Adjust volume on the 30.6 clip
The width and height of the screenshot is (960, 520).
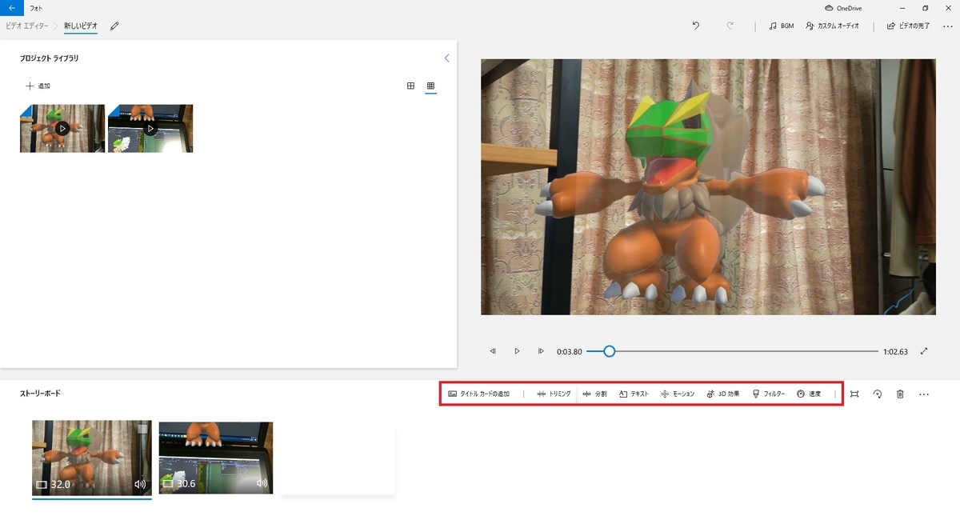[x=262, y=483]
